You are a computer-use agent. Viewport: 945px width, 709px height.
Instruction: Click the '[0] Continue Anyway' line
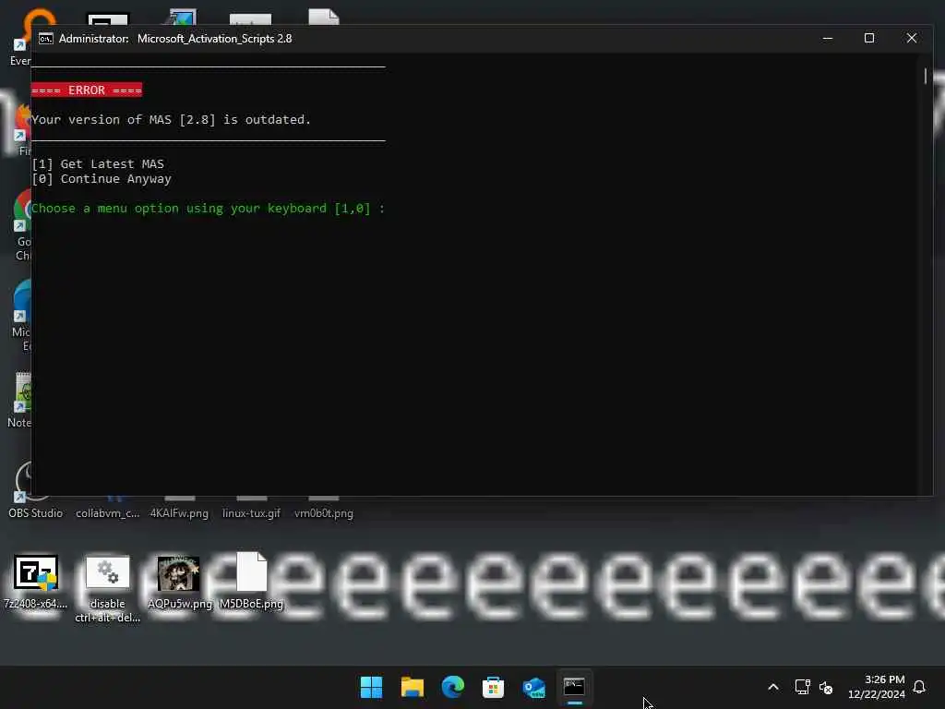click(102, 179)
